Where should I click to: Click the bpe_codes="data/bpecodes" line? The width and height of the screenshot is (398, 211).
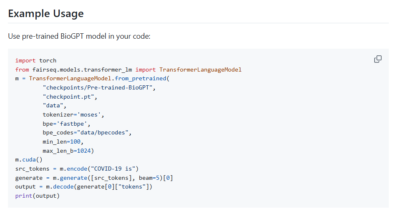87,133
